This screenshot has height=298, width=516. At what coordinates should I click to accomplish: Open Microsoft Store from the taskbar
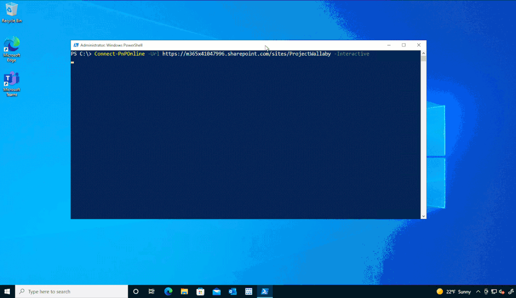click(200, 291)
